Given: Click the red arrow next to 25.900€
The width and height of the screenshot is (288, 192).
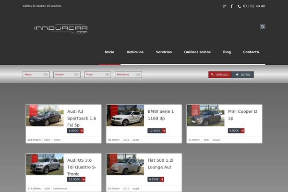Looking at the screenshot, I should 83,180.
